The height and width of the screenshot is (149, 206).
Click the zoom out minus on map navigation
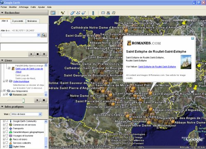click(x=201, y=51)
